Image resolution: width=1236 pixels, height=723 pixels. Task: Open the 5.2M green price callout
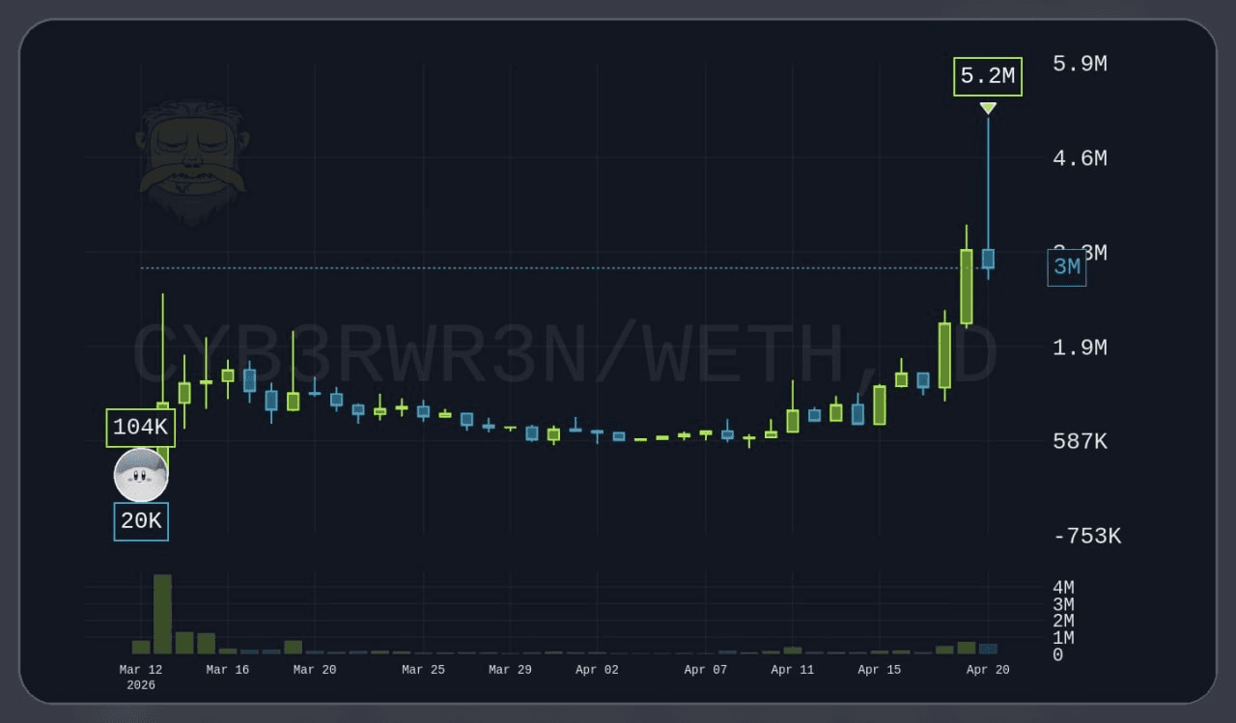987,75
